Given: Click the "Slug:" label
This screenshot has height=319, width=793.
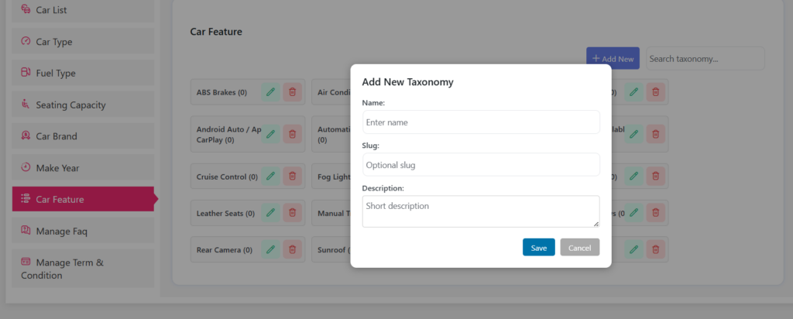Looking at the screenshot, I should pos(371,146).
